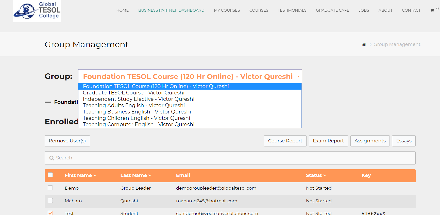
Task: Sort table by First Name
Action: point(80,175)
